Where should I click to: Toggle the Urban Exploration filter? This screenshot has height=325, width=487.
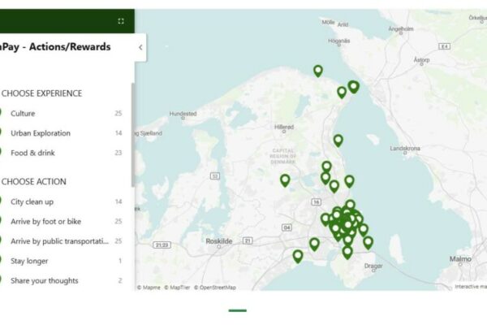point(41,132)
